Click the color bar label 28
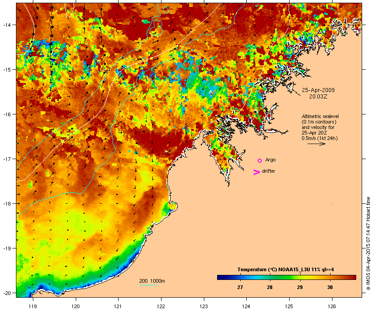The image size is (374, 310). (x=270, y=287)
